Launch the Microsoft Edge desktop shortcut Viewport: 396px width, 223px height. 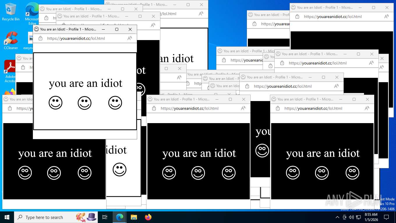[32, 13]
